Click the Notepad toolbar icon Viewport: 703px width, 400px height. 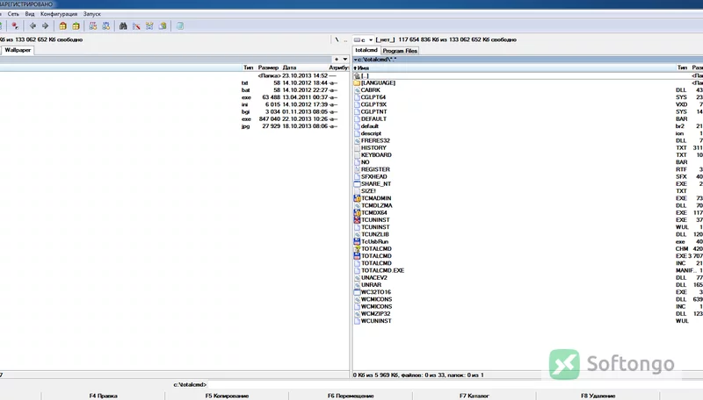[180, 26]
